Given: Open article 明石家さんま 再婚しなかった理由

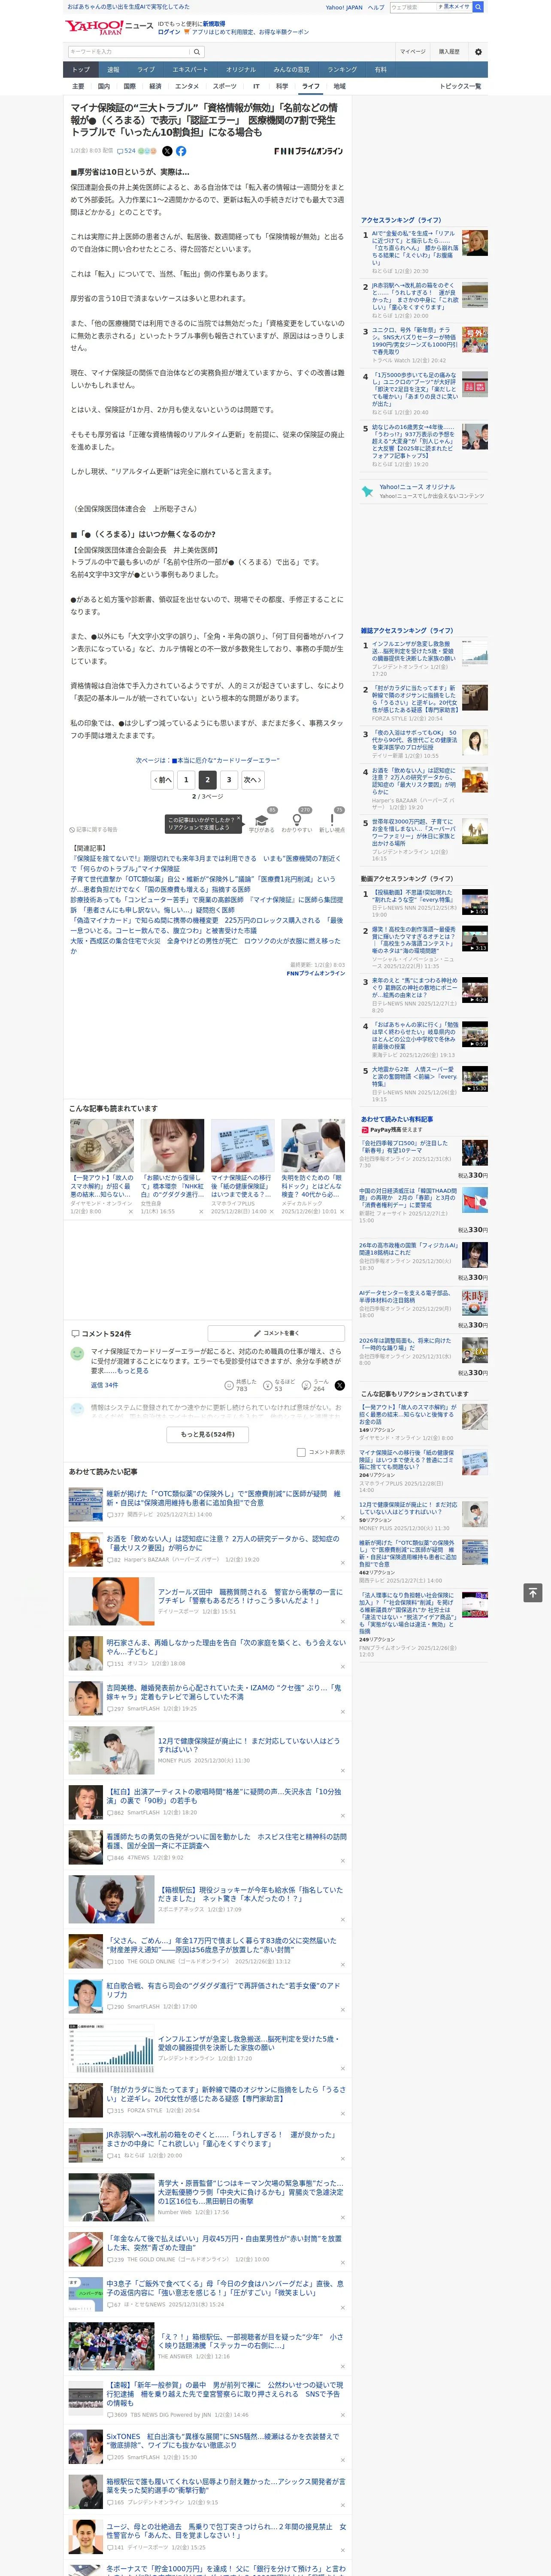Looking at the screenshot, I should tap(226, 1647).
